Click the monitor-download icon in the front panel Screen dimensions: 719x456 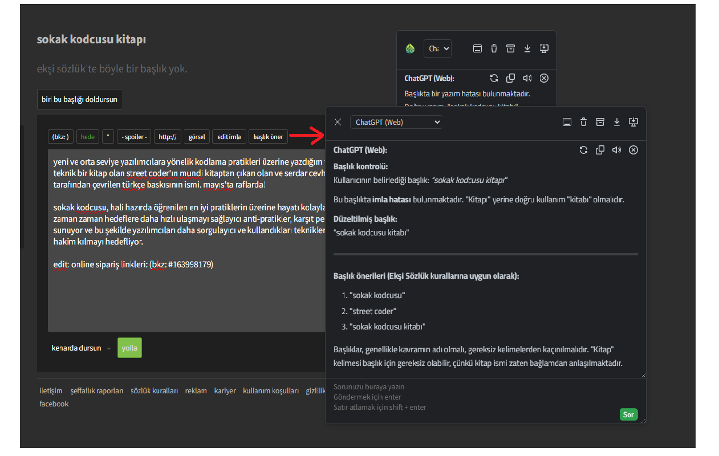(633, 122)
